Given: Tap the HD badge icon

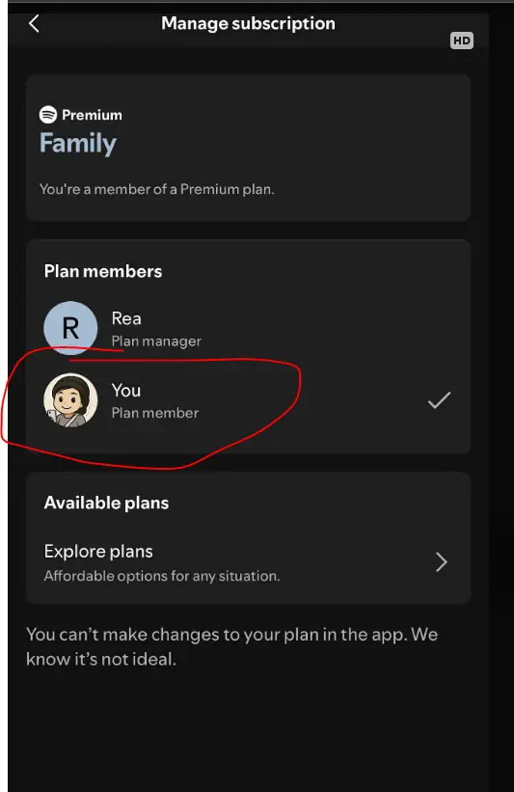Looking at the screenshot, I should [x=462, y=41].
